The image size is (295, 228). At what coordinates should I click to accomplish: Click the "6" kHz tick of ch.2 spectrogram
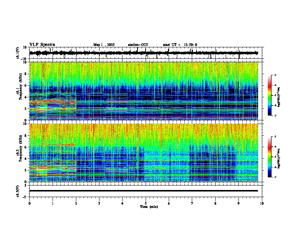click(x=26, y=147)
